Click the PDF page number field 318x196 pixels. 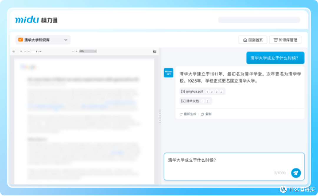[34, 51]
